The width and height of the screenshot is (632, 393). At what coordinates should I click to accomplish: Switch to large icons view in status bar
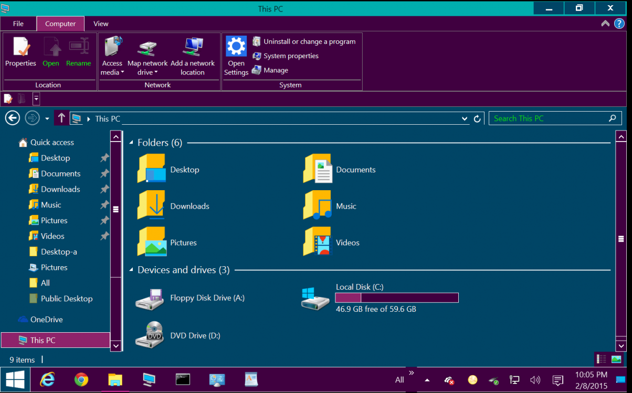click(x=616, y=359)
